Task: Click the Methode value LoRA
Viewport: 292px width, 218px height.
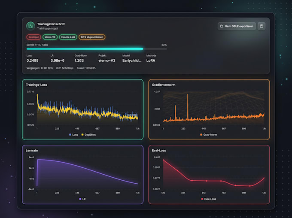Action: click(151, 61)
